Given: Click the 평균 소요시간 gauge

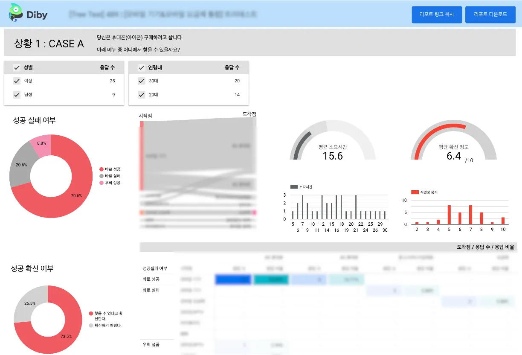Looking at the screenshot, I should [333, 140].
